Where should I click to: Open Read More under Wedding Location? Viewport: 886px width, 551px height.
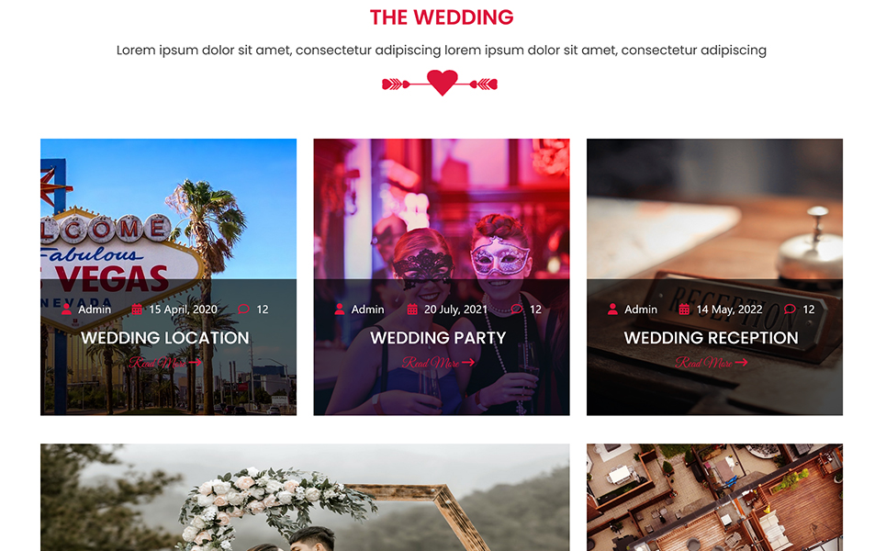coord(165,362)
